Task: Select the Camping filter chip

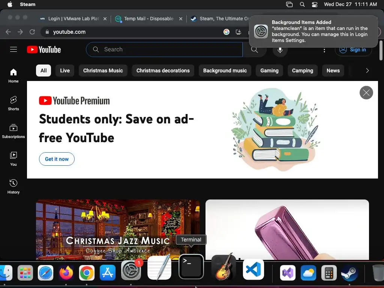Action: coord(303,70)
